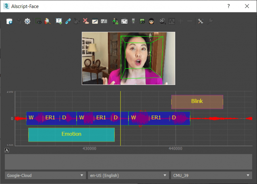Click the empty transcript text field
Viewport: 257px width, 184px height.
tap(128, 161)
